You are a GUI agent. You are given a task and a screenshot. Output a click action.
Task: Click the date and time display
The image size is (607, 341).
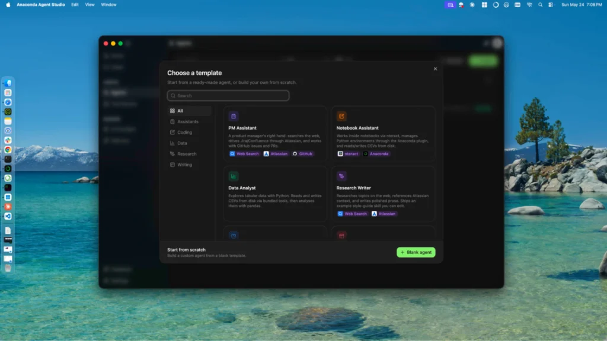click(x=582, y=5)
